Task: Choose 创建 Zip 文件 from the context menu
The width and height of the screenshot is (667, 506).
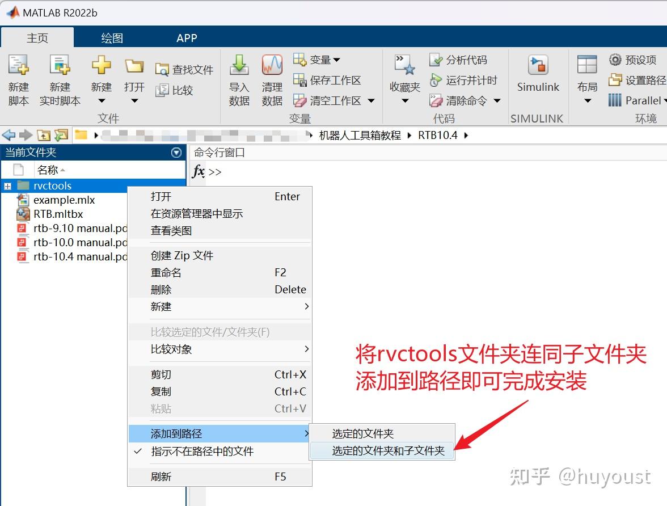Action: [181, 255]
